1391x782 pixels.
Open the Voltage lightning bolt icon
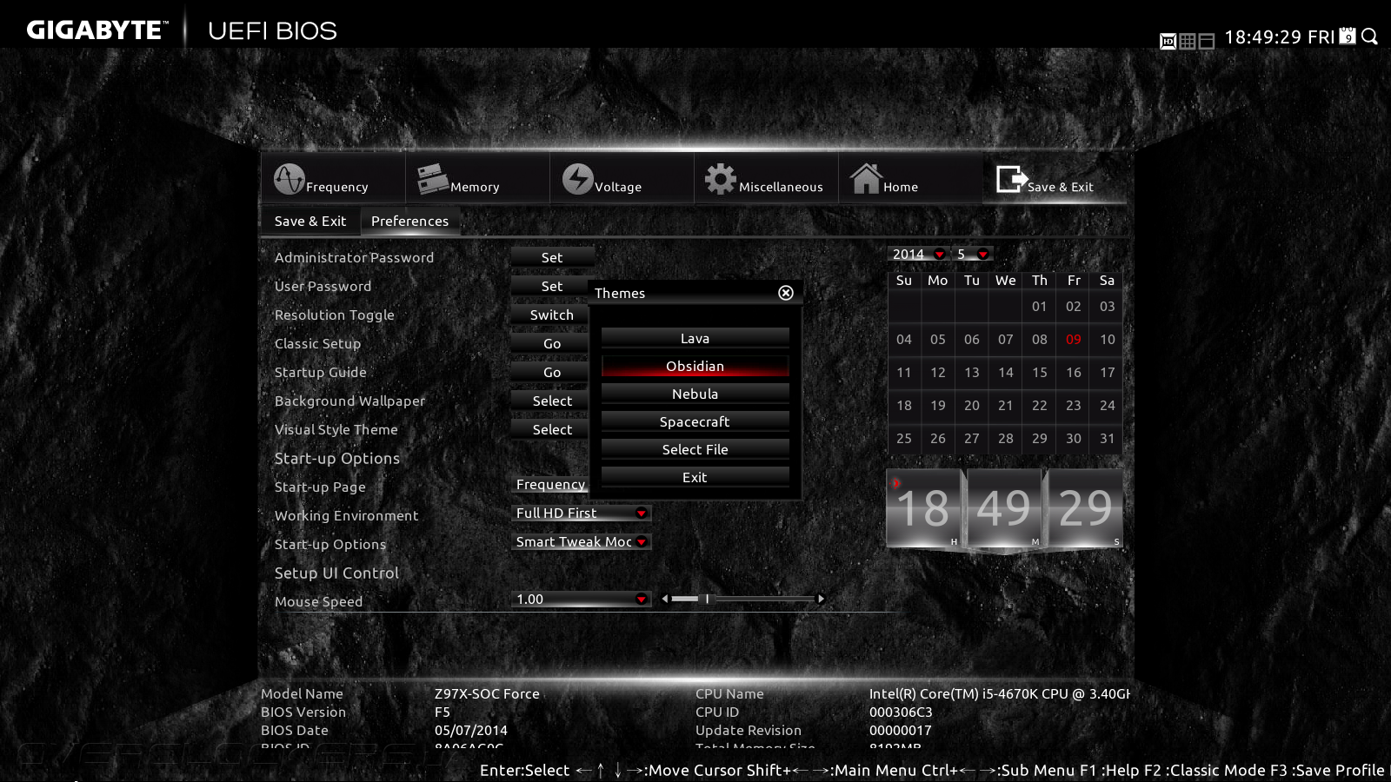click(x=577, y=179)
